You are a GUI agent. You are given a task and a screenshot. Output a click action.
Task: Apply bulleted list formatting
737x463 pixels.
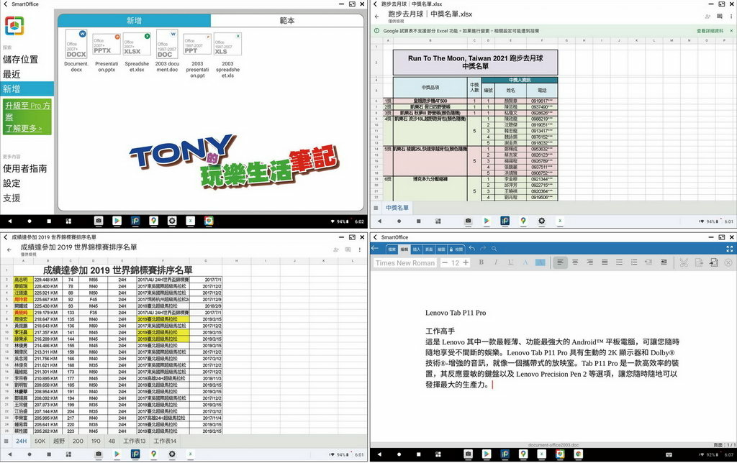coord(620,262)
